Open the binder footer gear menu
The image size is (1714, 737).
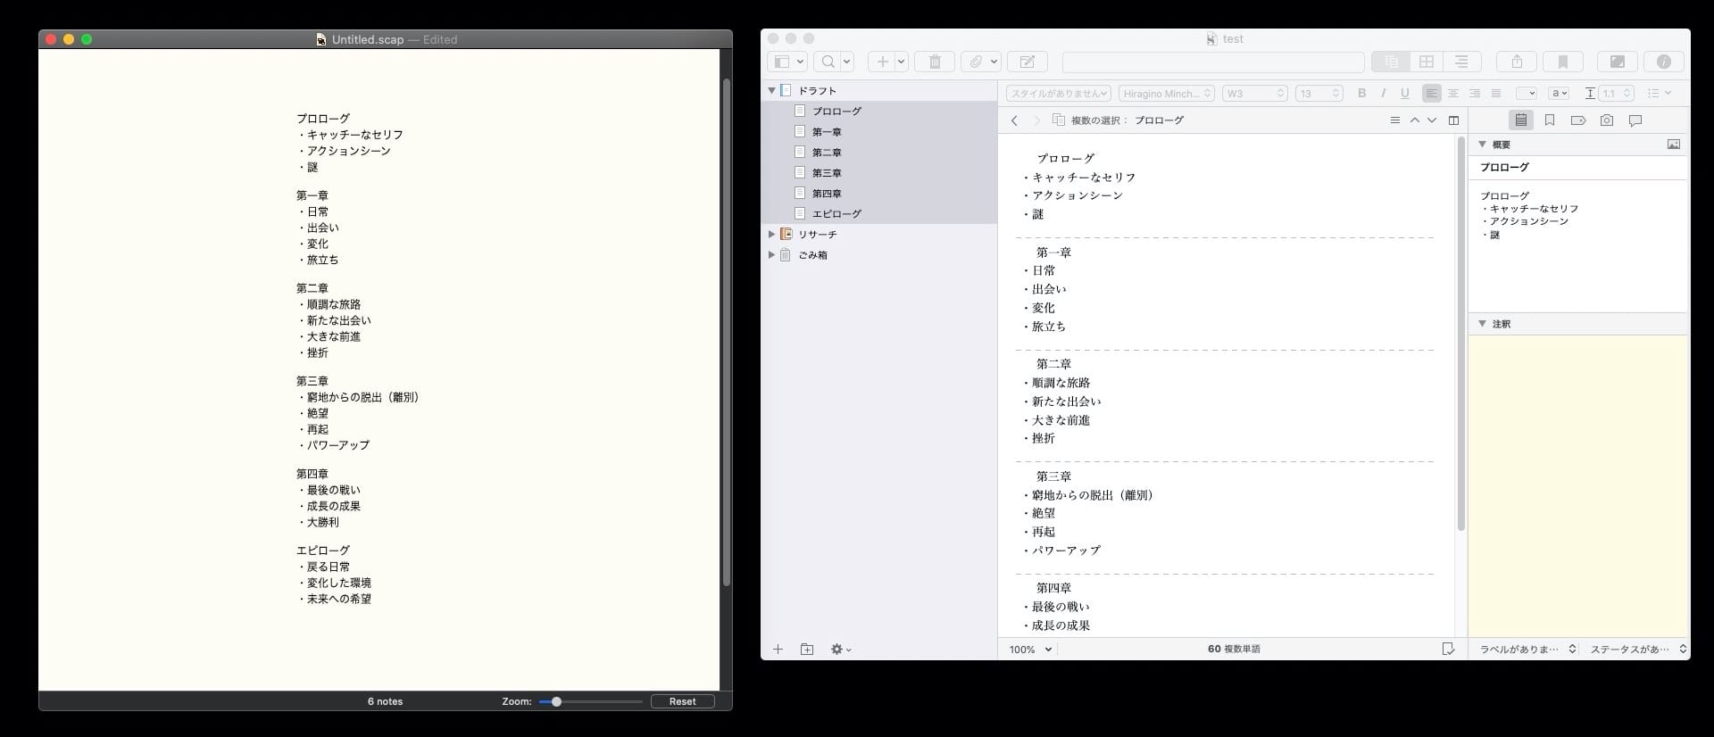coord(841,650)
